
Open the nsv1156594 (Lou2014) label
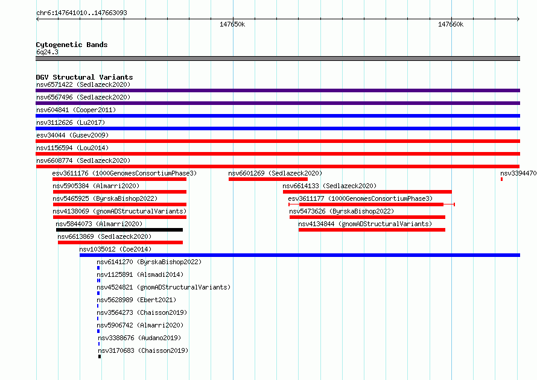[x=72, y=148]
